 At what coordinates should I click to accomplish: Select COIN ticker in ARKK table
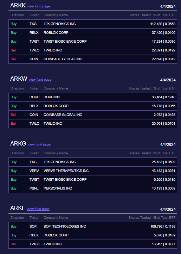[34, 59]
